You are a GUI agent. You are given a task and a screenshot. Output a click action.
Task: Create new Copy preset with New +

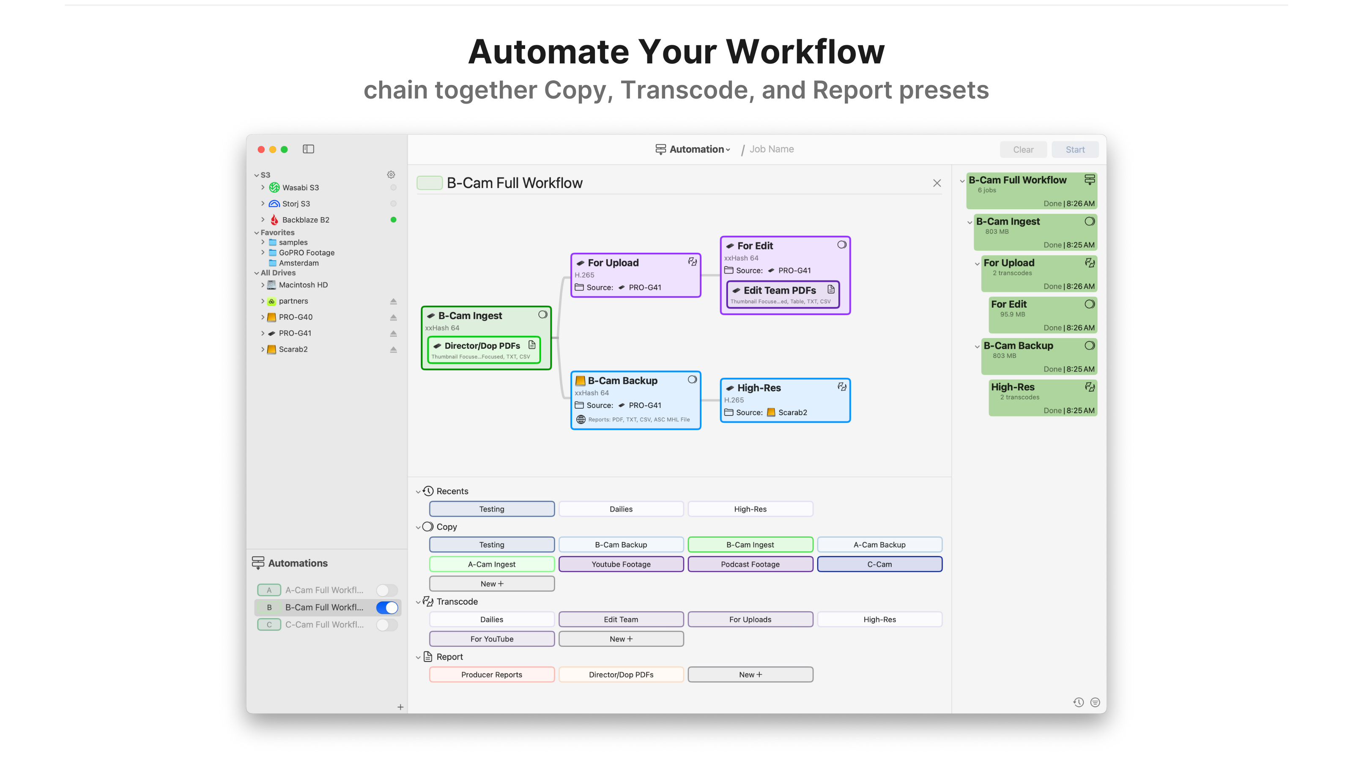click(492, 583)
